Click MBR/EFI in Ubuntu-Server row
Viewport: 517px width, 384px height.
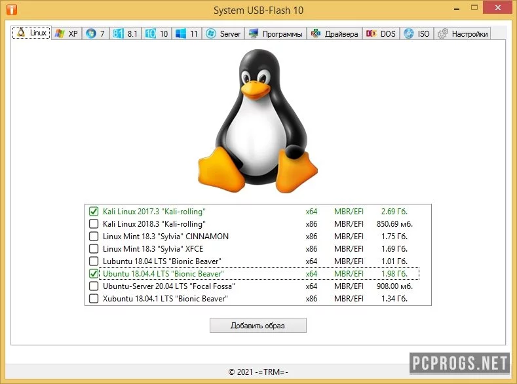coord(349,286)
